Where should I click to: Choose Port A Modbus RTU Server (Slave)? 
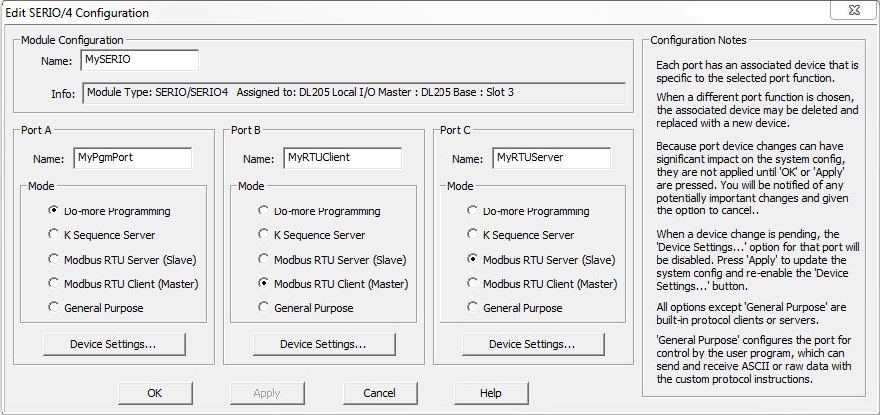point(54,260)
